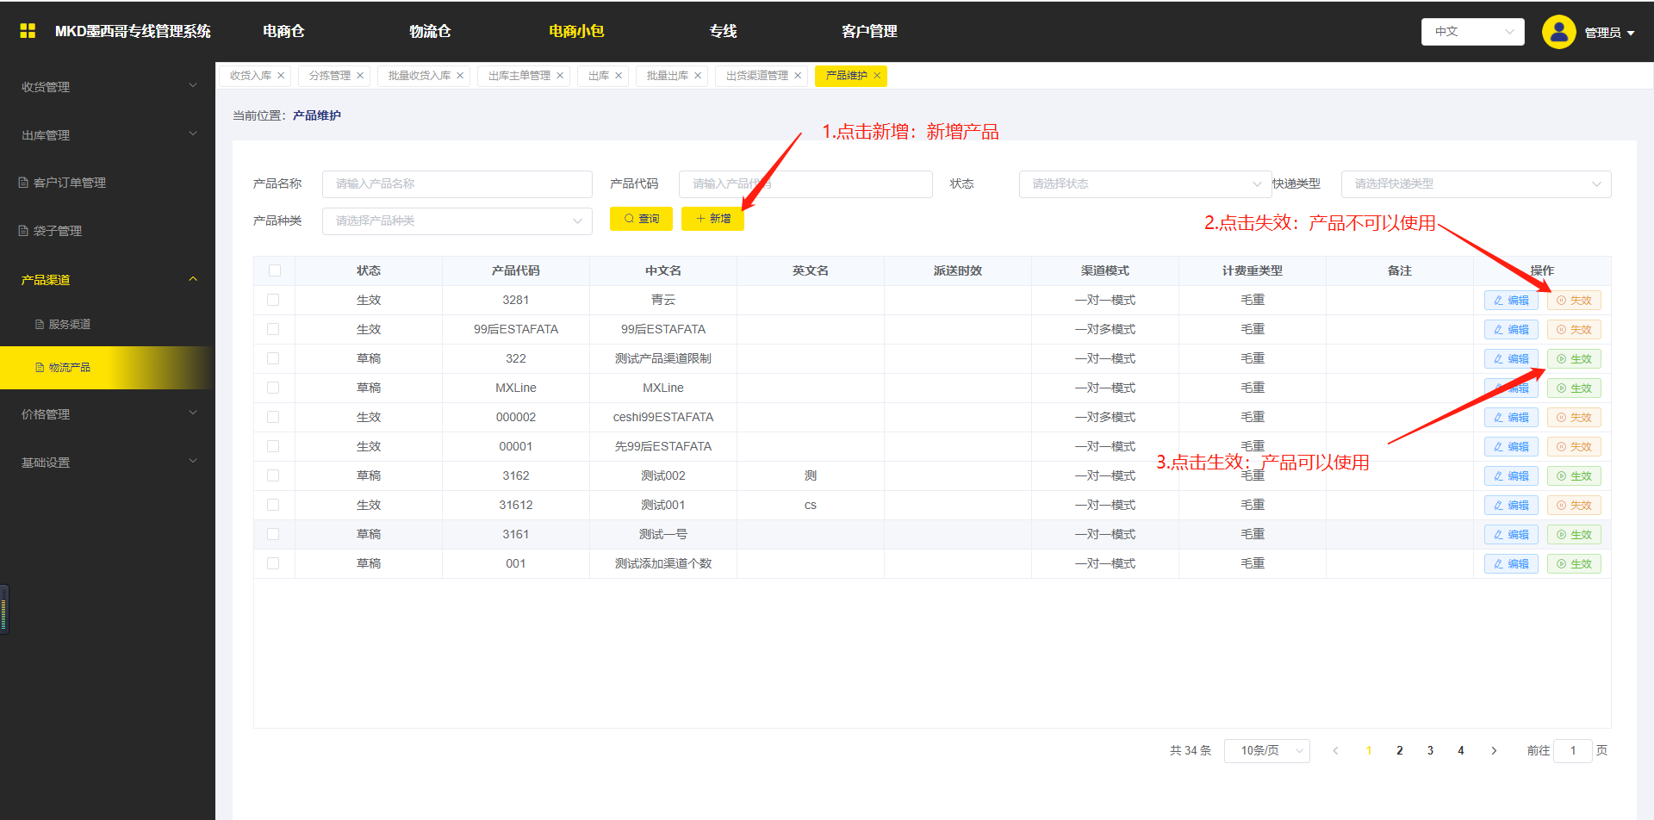Expand the 收货管理 sidebar menu
Image resolution: width=1654 pixels, height=820 pixels.
[108, 87]
